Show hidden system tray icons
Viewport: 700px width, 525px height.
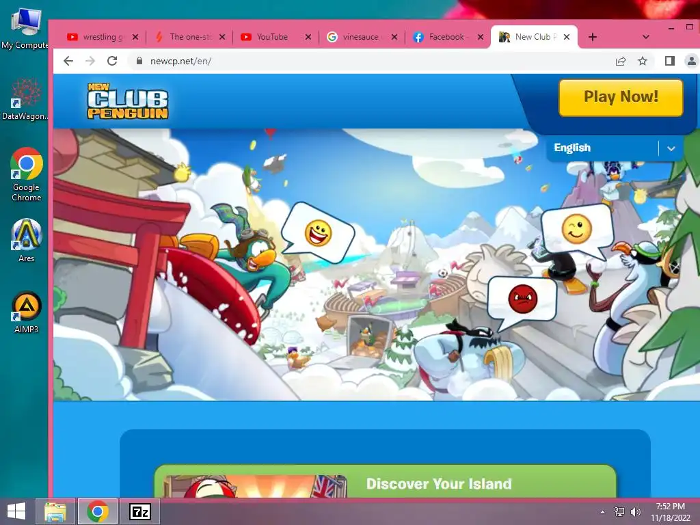point(603,512)
